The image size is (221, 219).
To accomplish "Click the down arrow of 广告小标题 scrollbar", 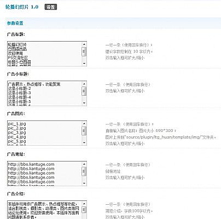I will pos(84,103).
